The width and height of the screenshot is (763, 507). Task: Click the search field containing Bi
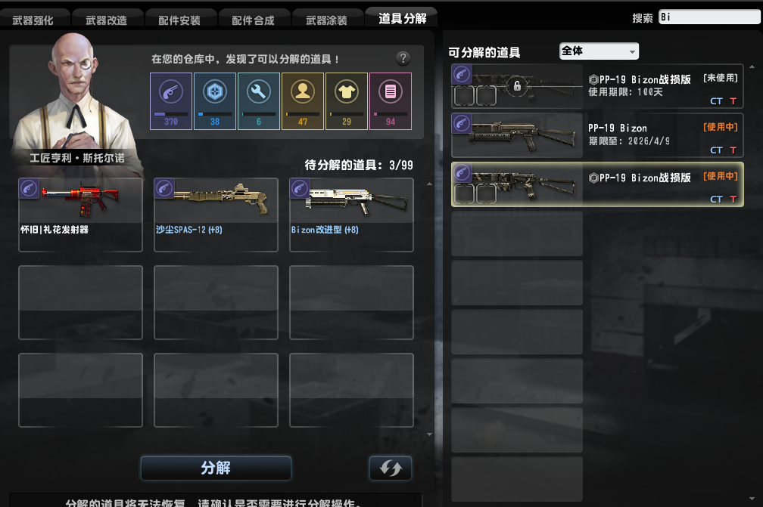click(709, 17)
